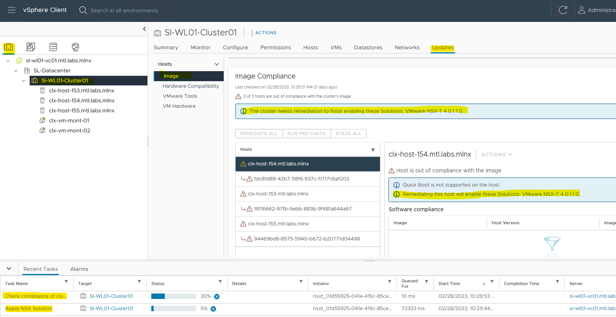
Task: Open the Summary tab
Action: (x=166, y=47)
